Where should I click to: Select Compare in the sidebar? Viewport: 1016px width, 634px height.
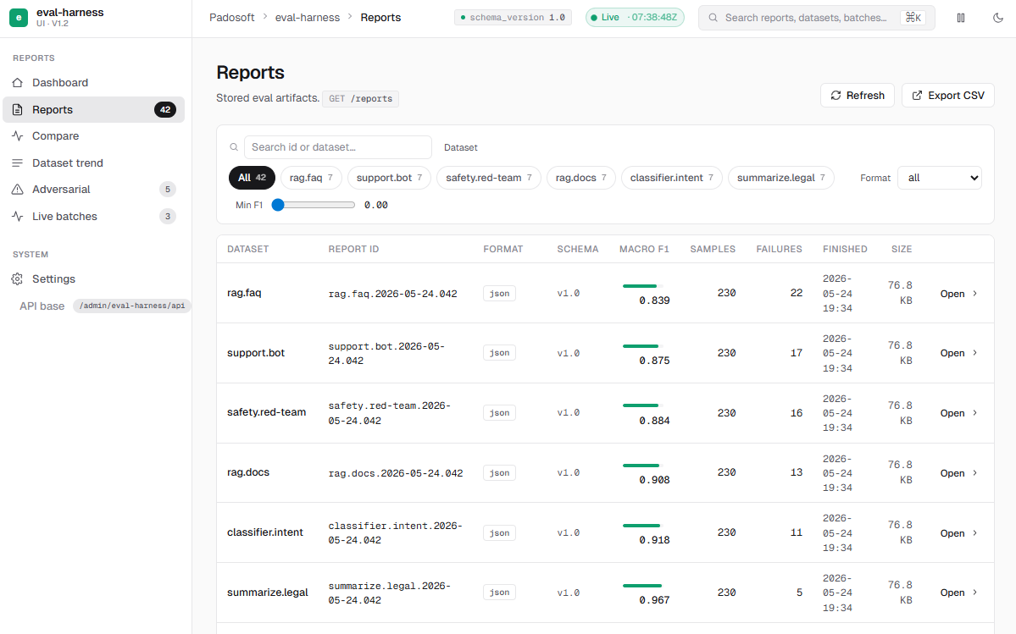[x=94, y=135]
